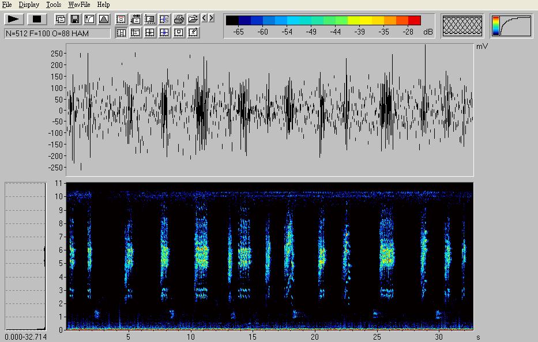
Task: Open the WavFile menu
Action: 79,5
